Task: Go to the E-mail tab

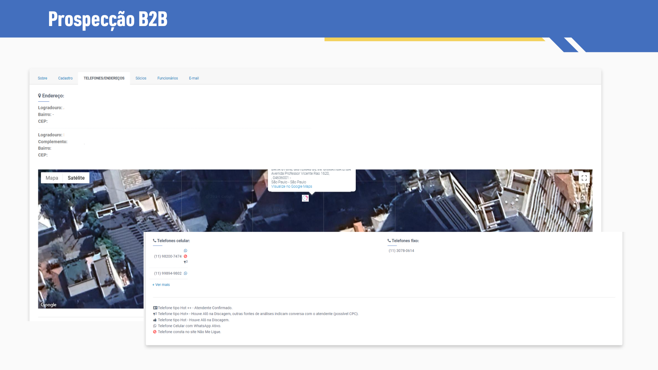Action: click(194, 78)
